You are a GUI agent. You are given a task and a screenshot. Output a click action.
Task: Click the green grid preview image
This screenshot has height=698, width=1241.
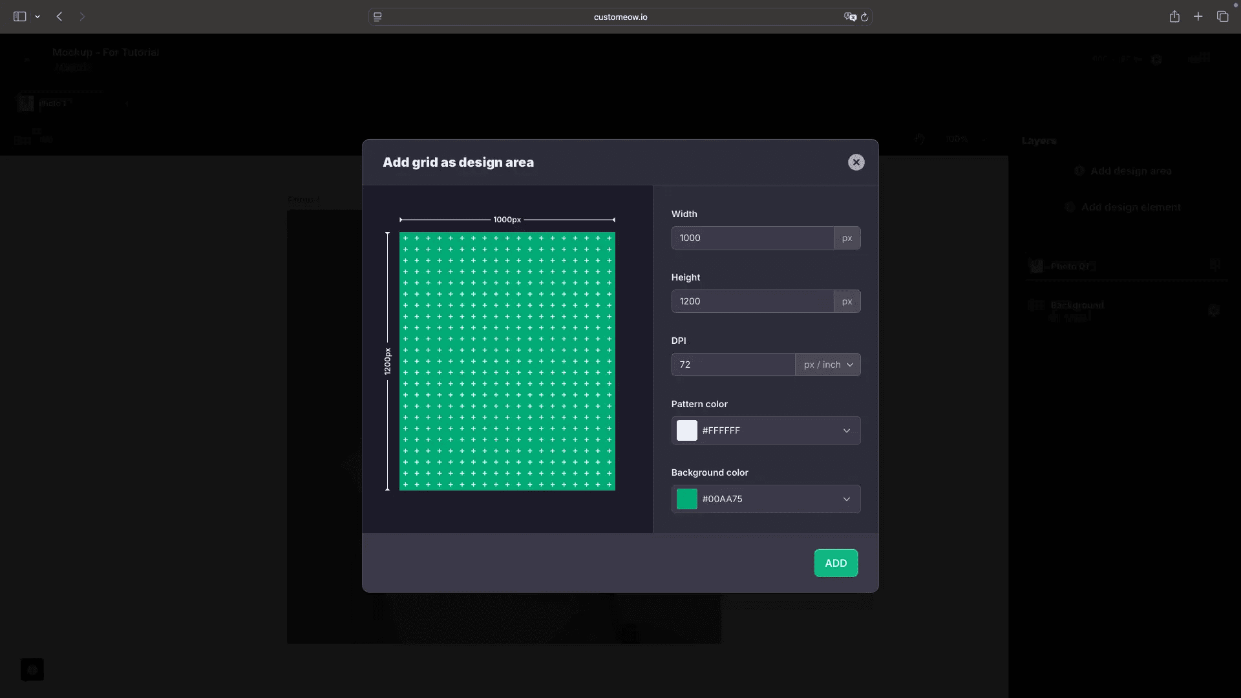[507, 361]
